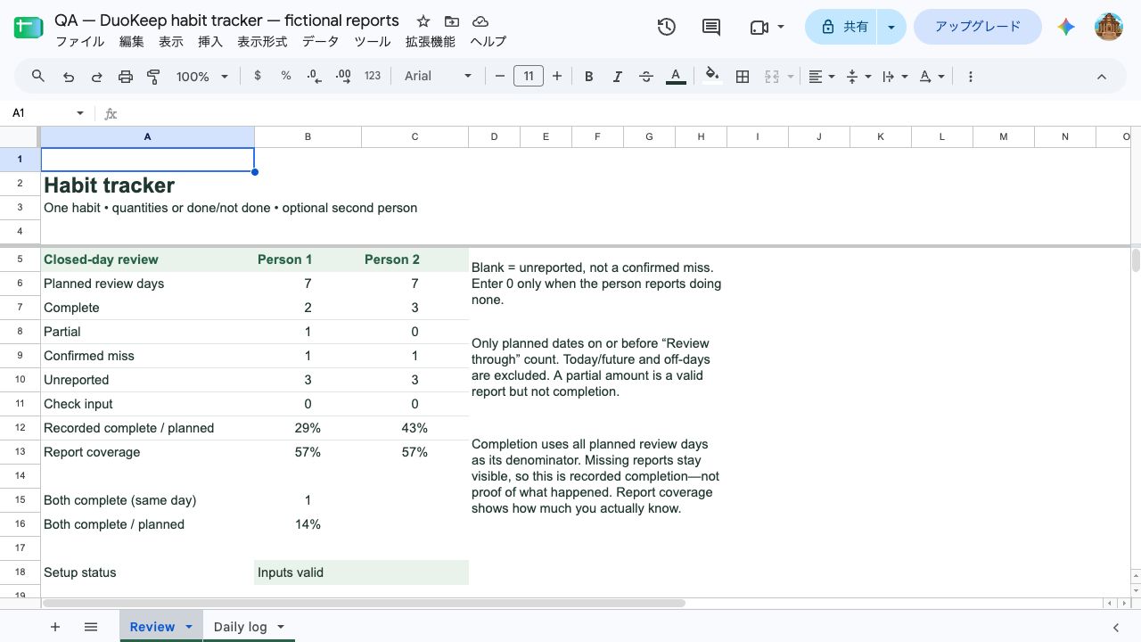Star this document
This screenshot has width=1141, height=642.
pyautogui.click(x=423, y=21)
